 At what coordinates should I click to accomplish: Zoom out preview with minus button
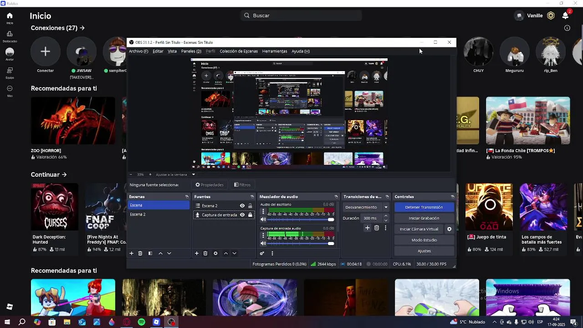131,174
